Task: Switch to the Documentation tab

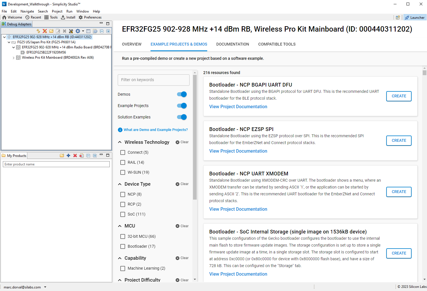Action: point(233,44)
